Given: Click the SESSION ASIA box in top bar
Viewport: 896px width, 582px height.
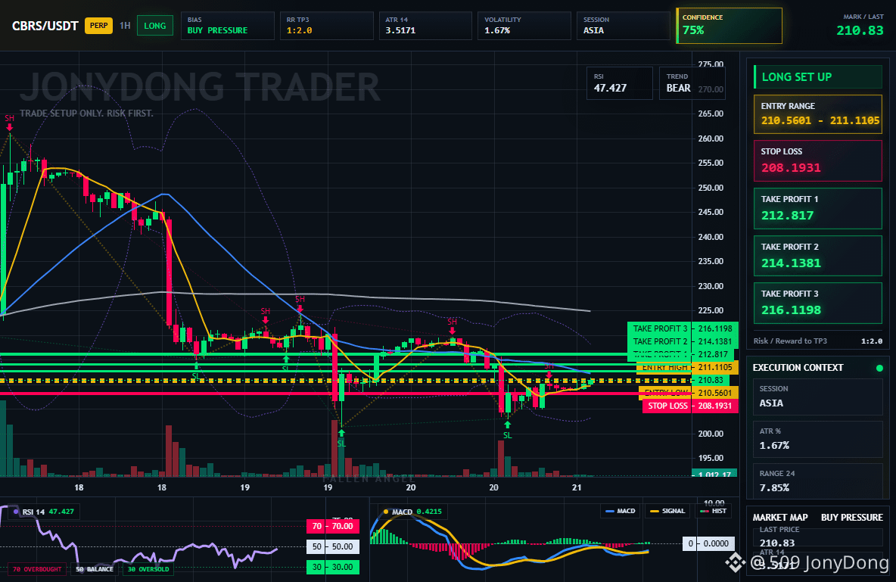Looking at the screenshot, I should 623,26.
